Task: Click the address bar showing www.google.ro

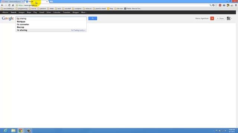Action: point(112,5)
